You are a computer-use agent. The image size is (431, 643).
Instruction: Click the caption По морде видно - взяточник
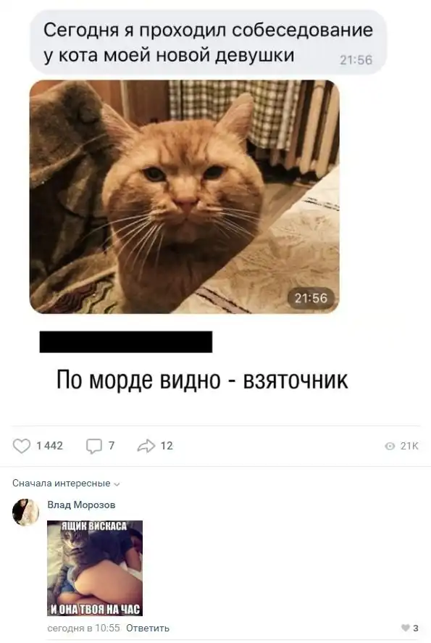(x=202, y=380)
